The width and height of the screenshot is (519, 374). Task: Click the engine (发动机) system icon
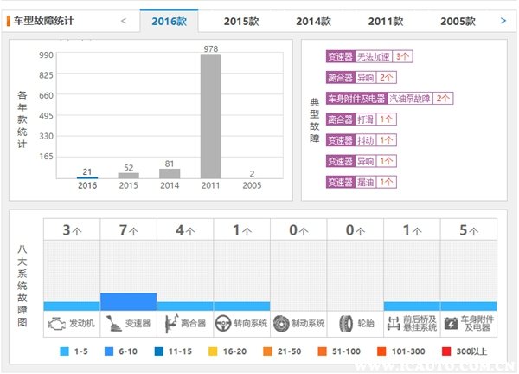55,324
